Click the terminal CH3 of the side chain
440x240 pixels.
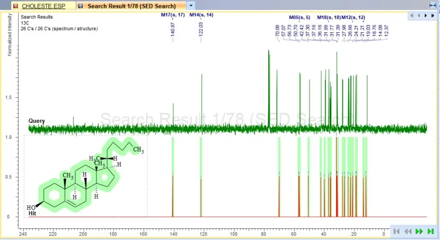pos(138,150)
